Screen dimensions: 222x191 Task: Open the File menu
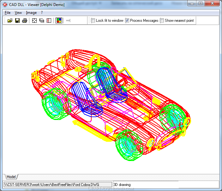(8, 13)
